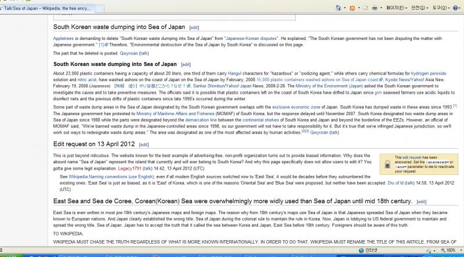
Task: Click edit beside Edit request on 13 April 2012
Action: click(144, 144)
